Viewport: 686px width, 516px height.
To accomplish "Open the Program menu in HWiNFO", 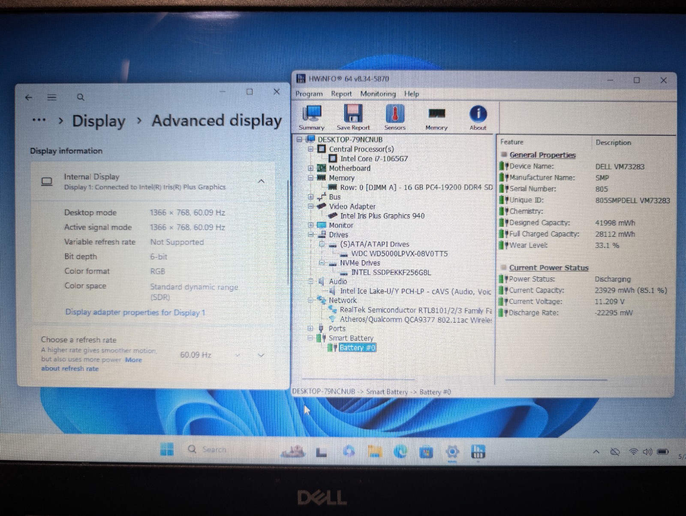I will (309, 93).
